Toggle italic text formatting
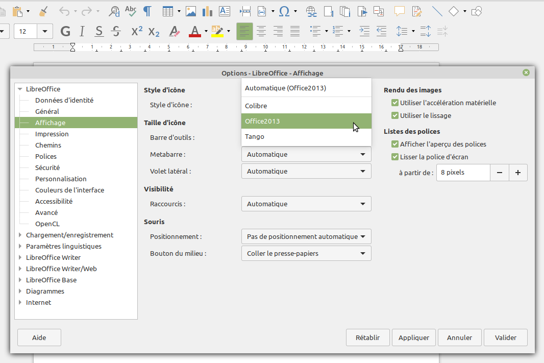544x363 pixels. 82,31
